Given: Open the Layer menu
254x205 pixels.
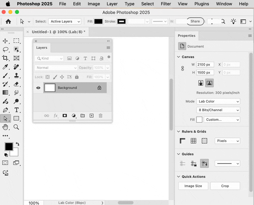Looking at the screenshot, I should tap(112, 4).
